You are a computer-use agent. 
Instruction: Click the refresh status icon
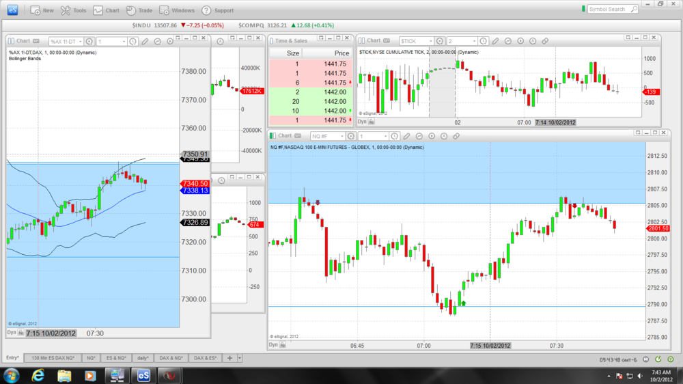658,359
